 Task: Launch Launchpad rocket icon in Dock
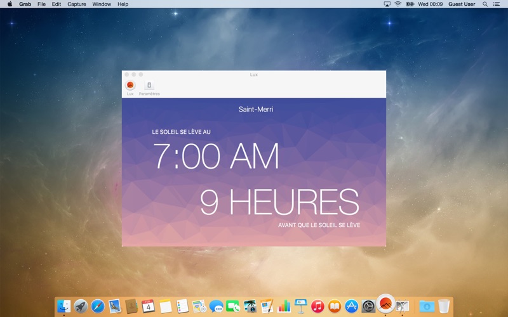click(x=81, y=306)
